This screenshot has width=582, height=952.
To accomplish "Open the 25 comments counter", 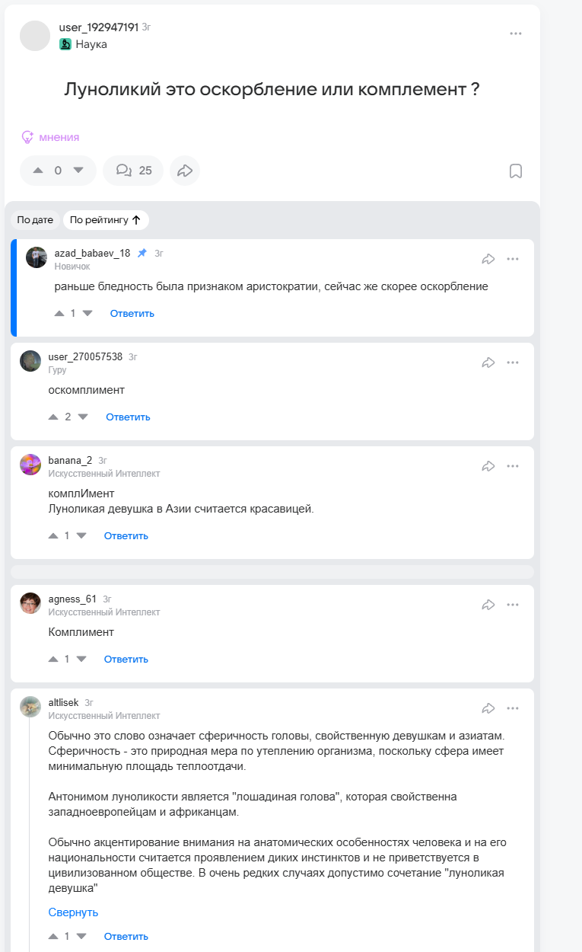I will [x=133, y=171].
